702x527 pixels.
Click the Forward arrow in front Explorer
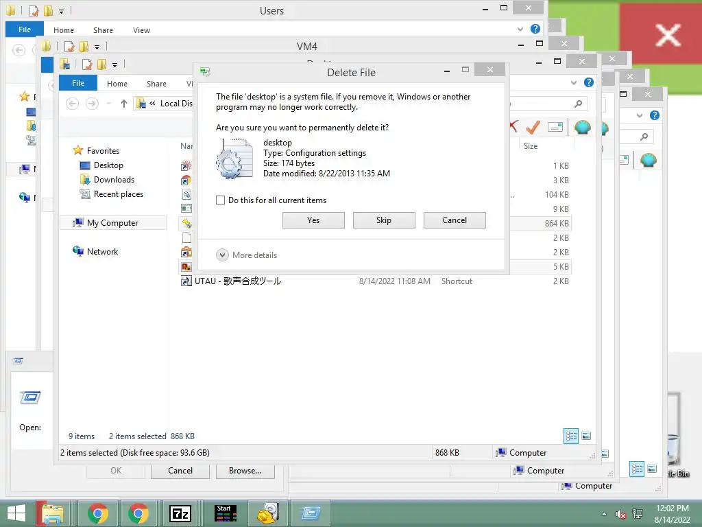tap(92, 104)
